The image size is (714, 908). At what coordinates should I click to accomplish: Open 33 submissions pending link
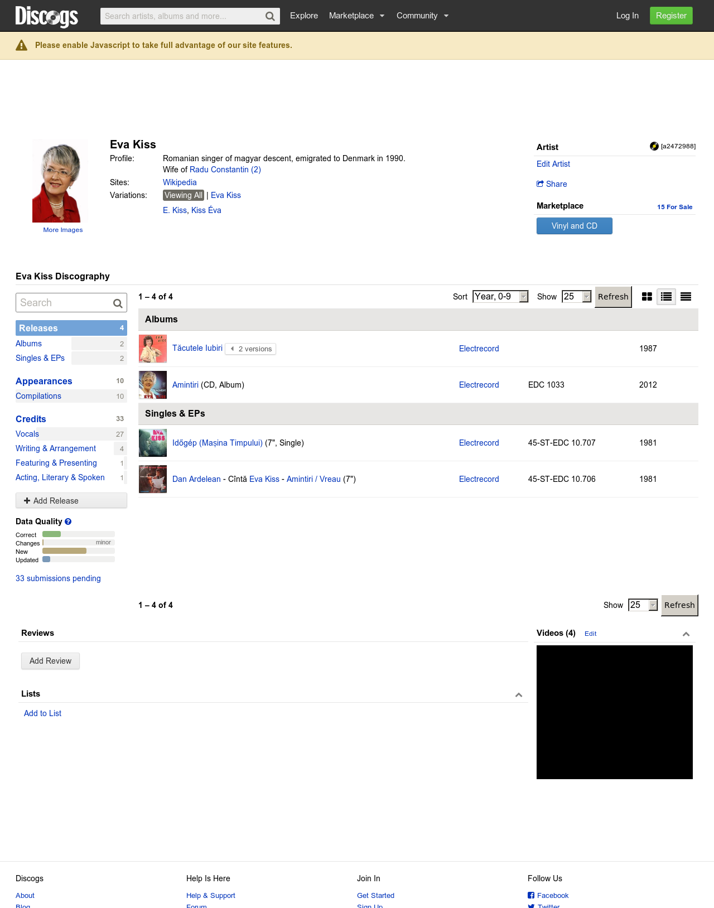(x=58, y=578)
